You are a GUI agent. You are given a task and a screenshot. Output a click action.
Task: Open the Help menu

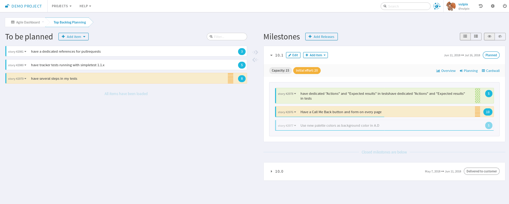(x=85, y=6)
